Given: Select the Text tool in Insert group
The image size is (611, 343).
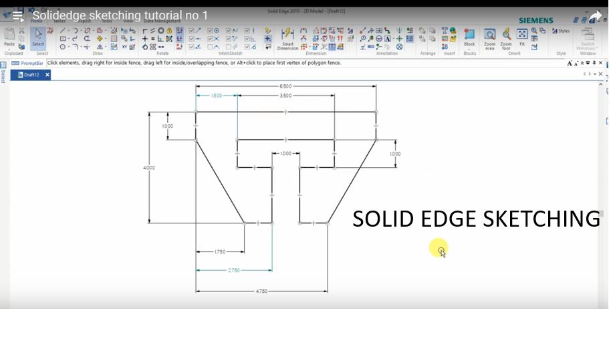Looking at the screenshot, I should (445, 30).
